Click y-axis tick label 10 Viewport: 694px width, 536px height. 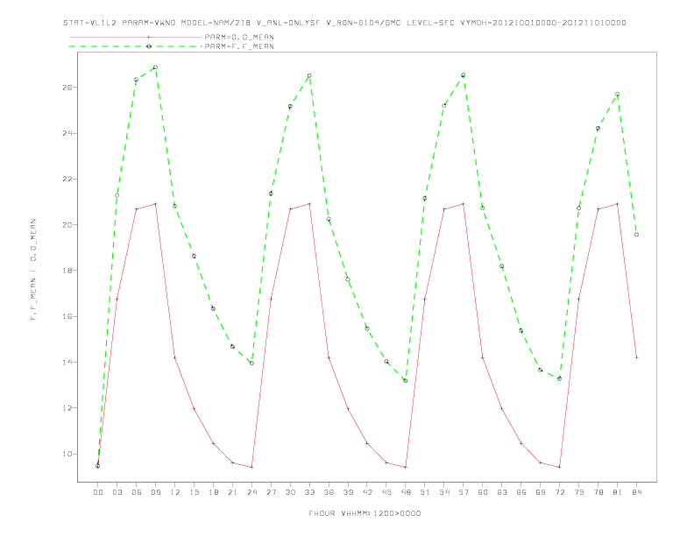click(x=67, y=454)
